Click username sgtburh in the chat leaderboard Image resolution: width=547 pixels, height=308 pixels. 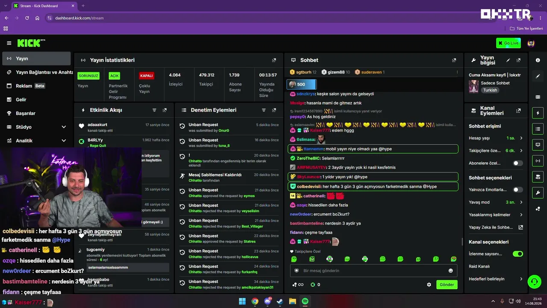tap(303, 72)
